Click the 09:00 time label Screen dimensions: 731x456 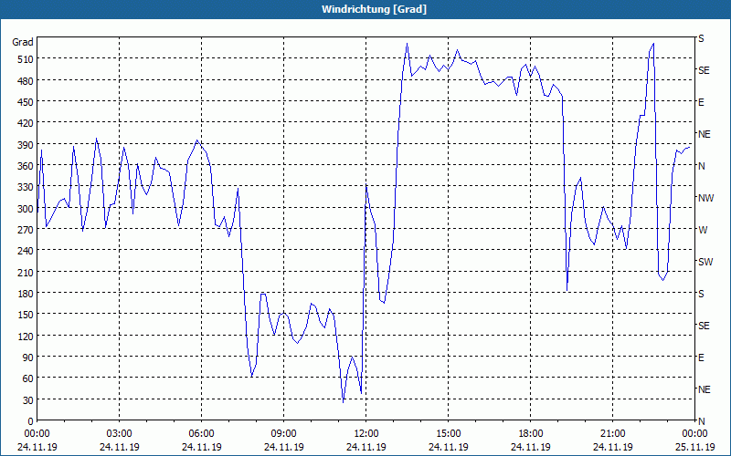(284, 434)
